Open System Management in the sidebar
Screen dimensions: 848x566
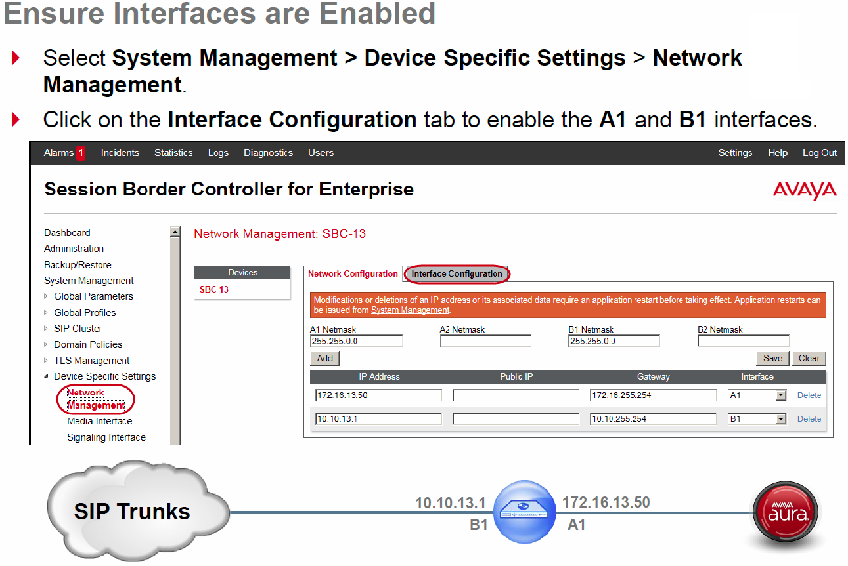pos(89,281)
